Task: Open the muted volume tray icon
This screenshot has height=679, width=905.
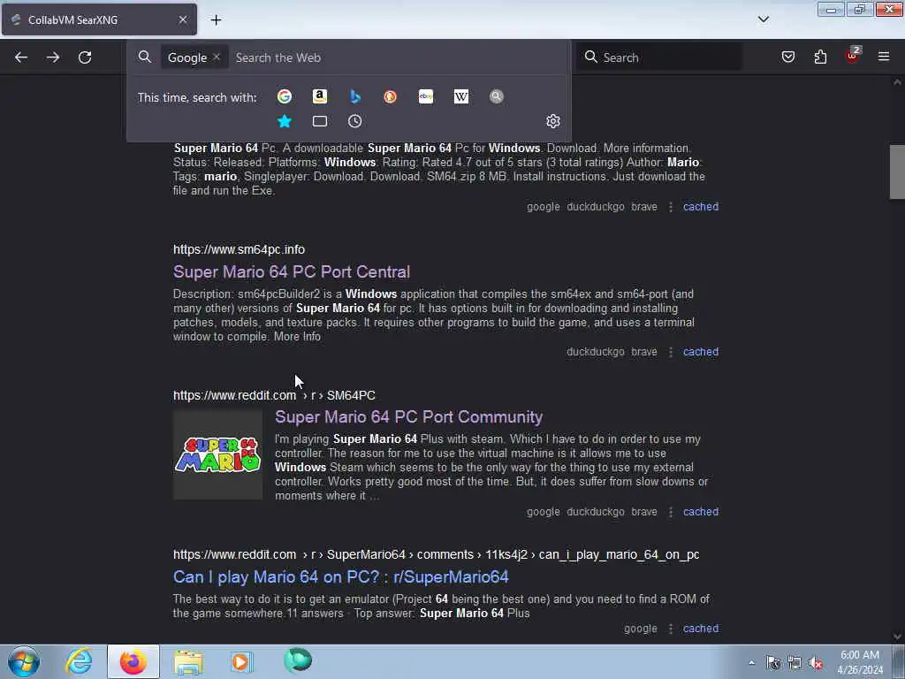Action: tap(816, 663)
